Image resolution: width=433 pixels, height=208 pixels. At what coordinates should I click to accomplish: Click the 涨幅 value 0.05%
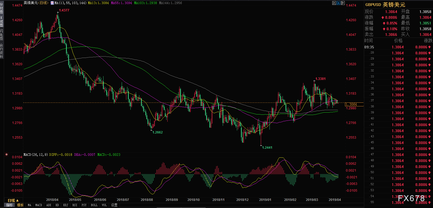click(x=392, y=23)
